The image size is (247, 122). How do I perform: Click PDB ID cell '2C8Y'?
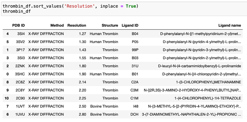tap(20, 90)
